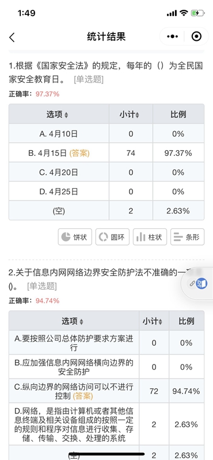Show question 1 as a bar chart (条形)
213x460 pixels.
point(187,237)
